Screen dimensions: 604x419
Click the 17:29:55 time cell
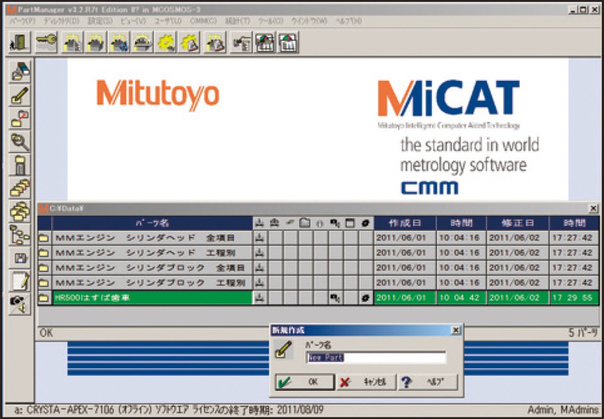[574, 298]
